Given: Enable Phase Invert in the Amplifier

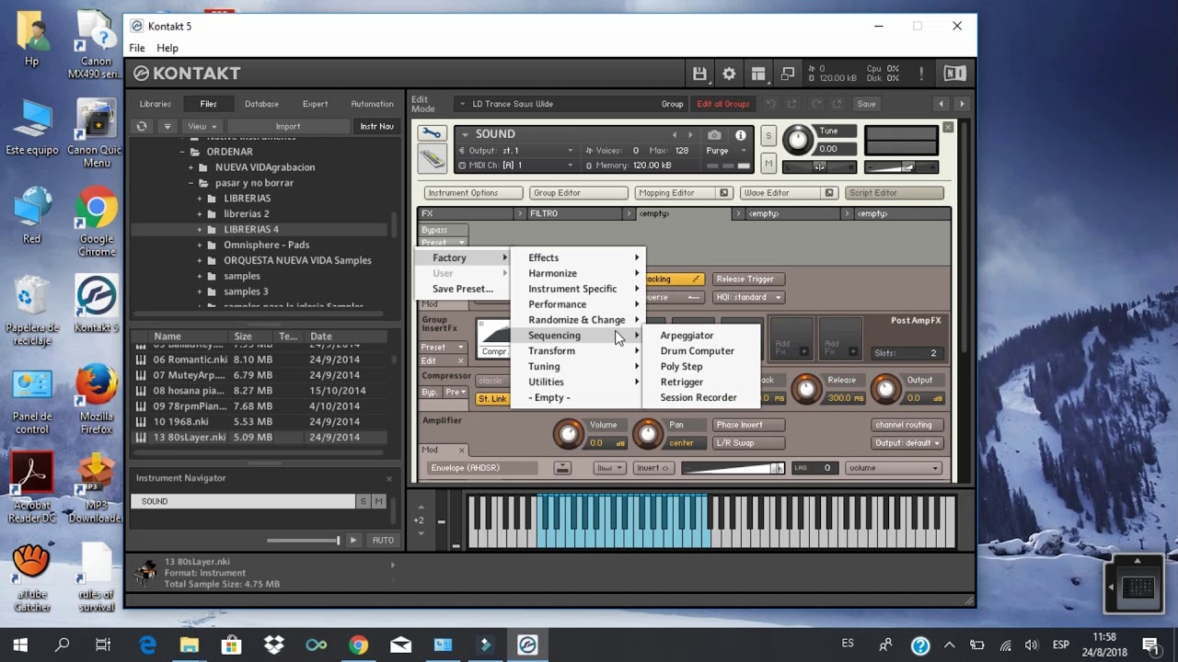Looking at the screenshot, I should (748, 425).
